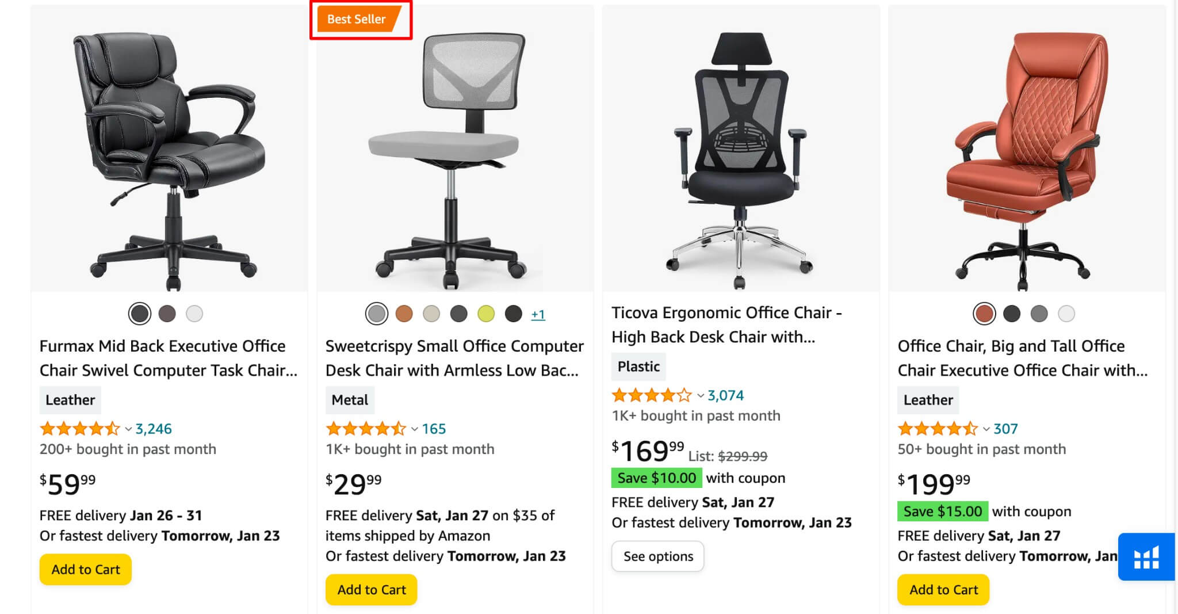Select the copper swatch on the Big and Tall chair
Screen dimensions: 1178x614
coord(984,314)
